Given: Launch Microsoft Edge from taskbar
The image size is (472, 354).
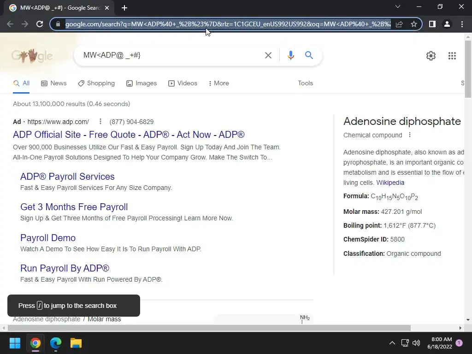Looking at the screenshot, I should click(56, 343).
